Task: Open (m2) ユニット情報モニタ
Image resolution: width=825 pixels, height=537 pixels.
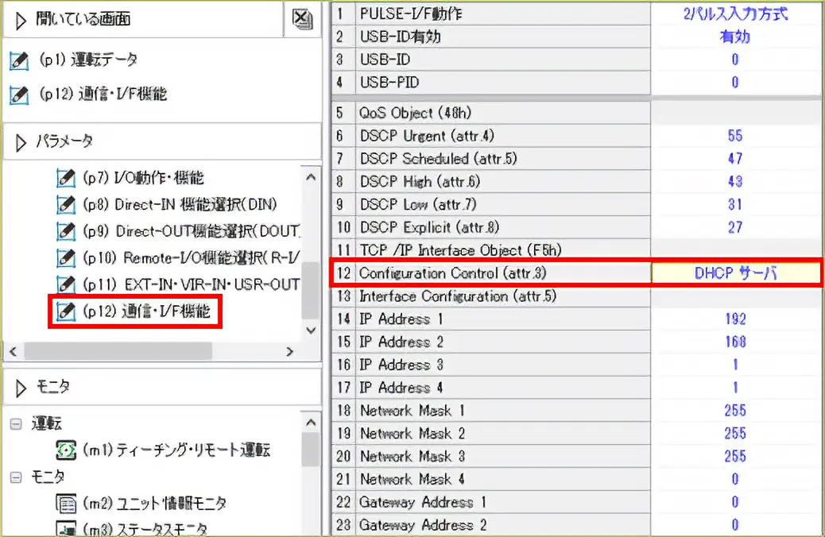Action: click(155, 504)
